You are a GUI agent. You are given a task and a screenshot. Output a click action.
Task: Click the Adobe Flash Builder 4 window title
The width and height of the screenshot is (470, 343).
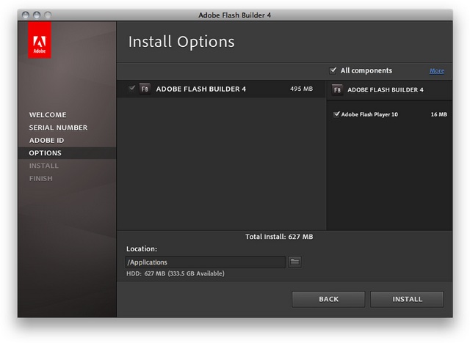(x=235, y=15)
